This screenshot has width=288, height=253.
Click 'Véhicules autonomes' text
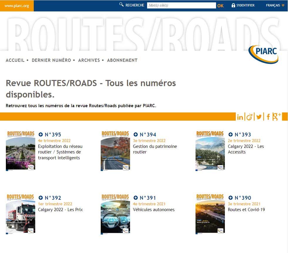click(154, 209)
